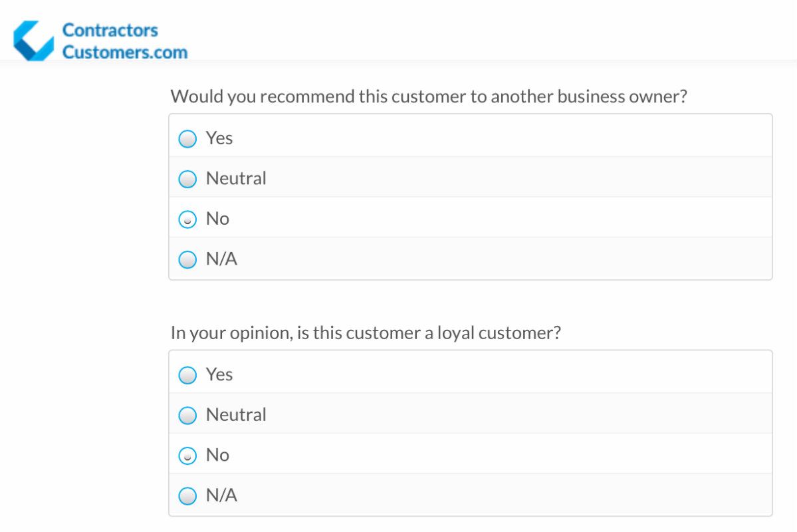Click the 'No' label text under recommend question

tap(217, 219)
